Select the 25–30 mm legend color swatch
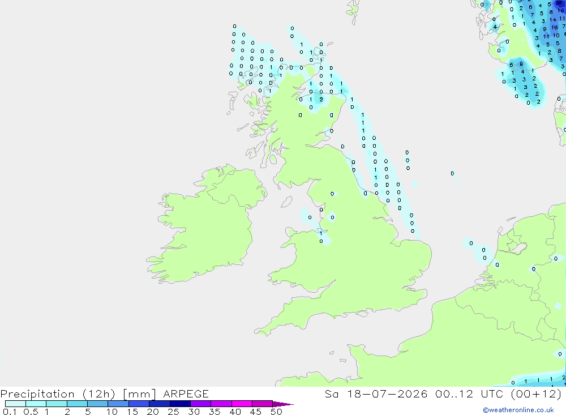 [180, 404]
